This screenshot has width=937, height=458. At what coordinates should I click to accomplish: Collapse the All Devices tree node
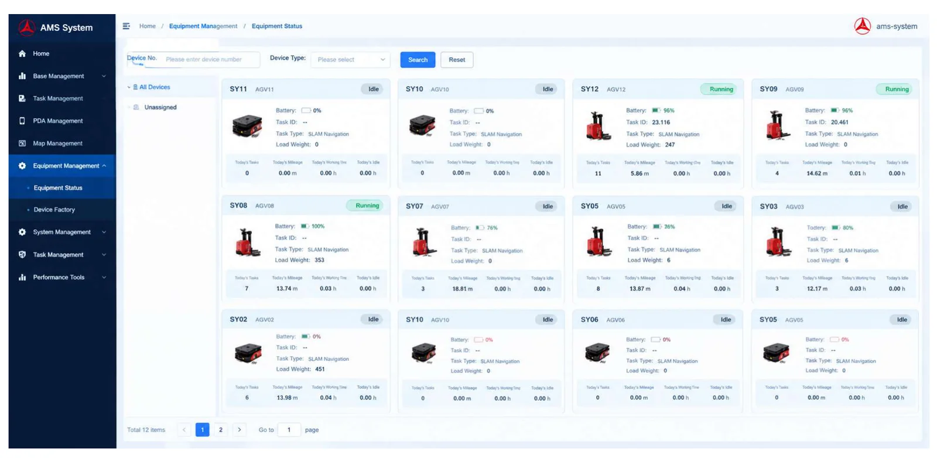point(129,87)
